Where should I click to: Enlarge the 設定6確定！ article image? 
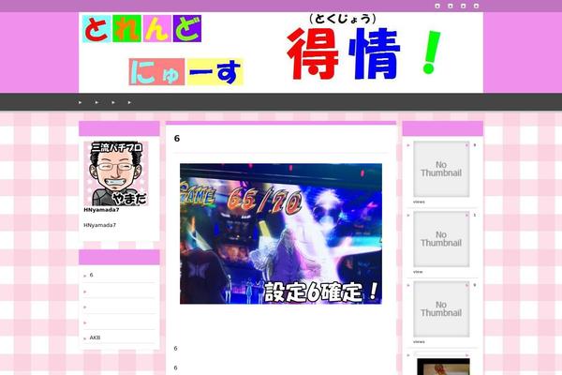[x=281, y=233]
